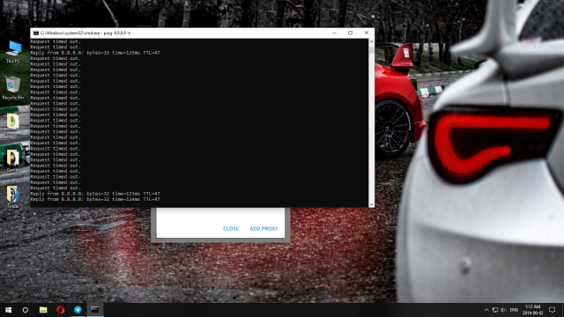The image size is (564, 317).
Task: Open This PC desktop icon
Action: 13,52
